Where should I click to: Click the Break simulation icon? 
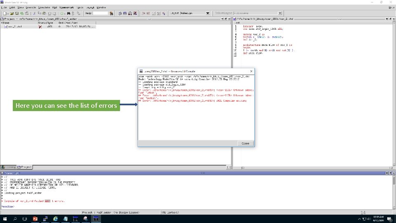[x=135, y=13]
